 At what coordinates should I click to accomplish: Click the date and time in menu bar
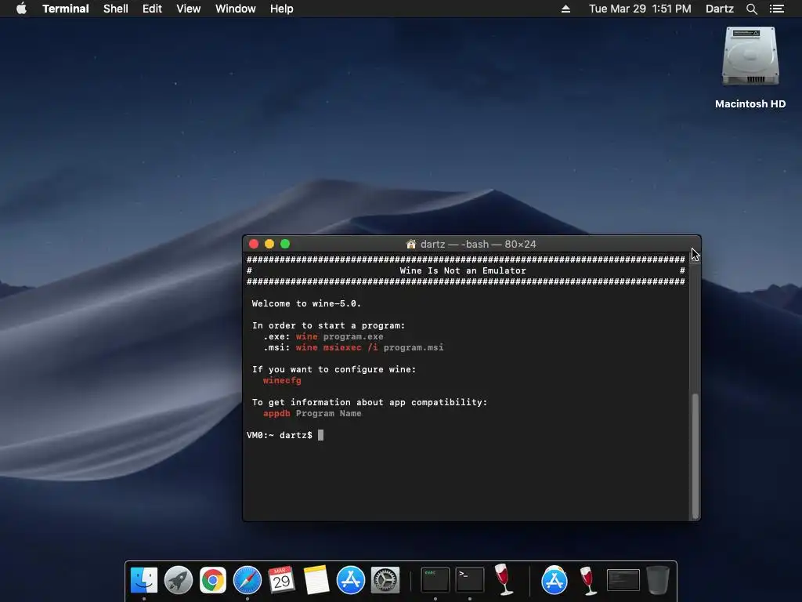(640, 9)
